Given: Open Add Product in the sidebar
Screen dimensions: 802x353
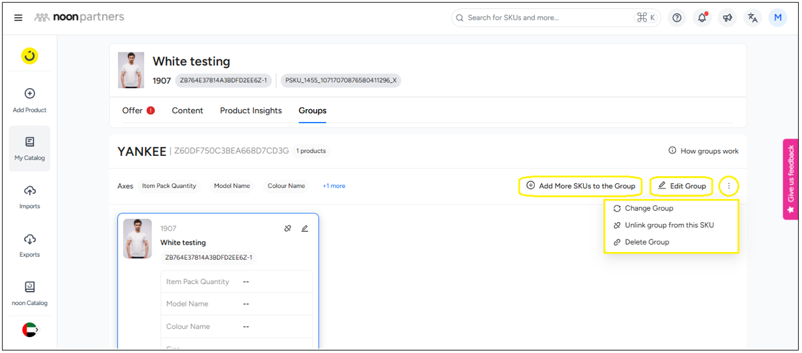Looking at the screenshot, I should tap(29, 100).
